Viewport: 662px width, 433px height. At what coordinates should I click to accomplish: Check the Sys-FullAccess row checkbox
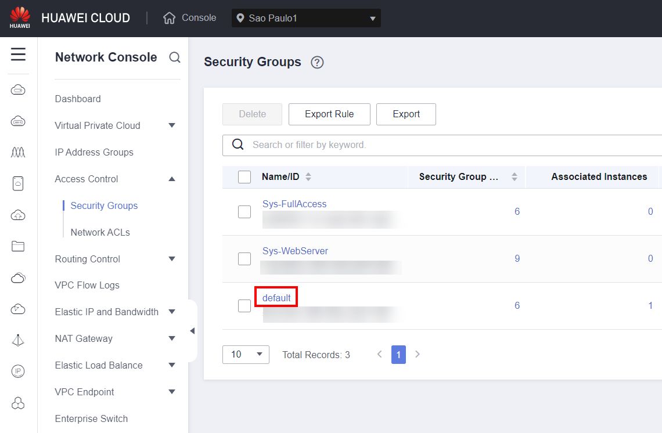coord(244,211)
